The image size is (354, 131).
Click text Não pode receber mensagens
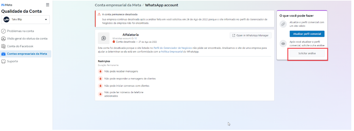[121, 71]
